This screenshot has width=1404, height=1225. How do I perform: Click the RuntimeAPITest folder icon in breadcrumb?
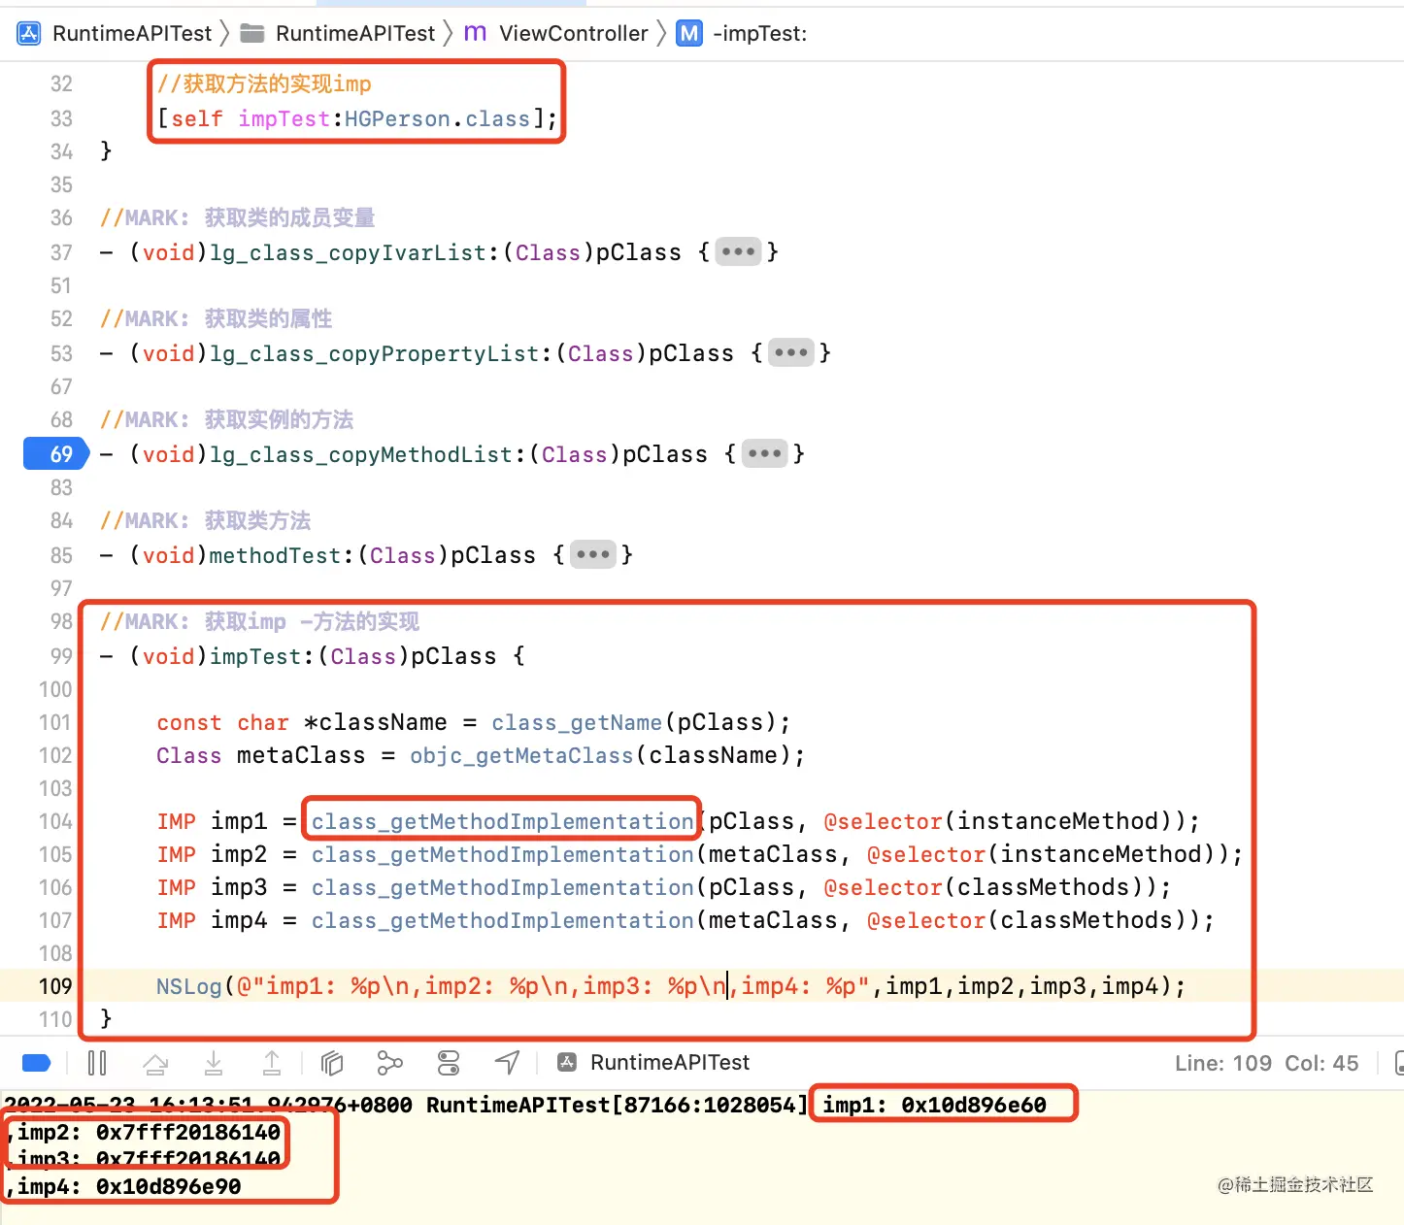[252, 34]
